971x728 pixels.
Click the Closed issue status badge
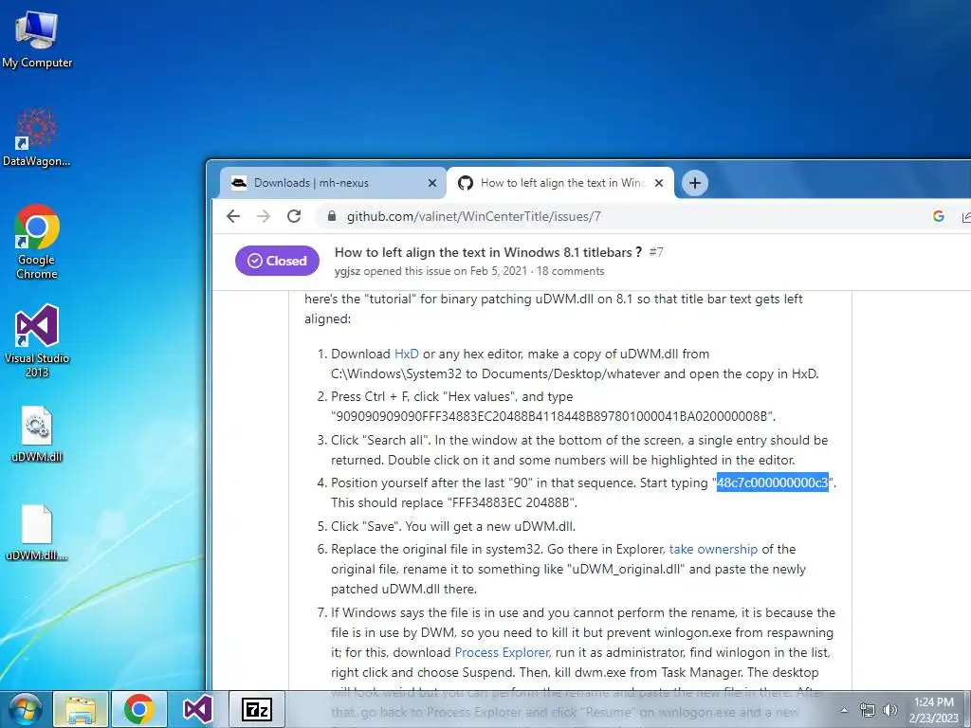tap(277, 261)
